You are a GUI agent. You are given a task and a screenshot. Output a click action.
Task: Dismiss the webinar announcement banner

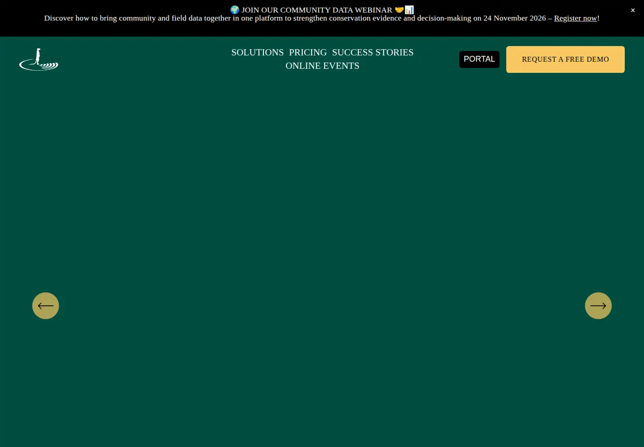633,10
